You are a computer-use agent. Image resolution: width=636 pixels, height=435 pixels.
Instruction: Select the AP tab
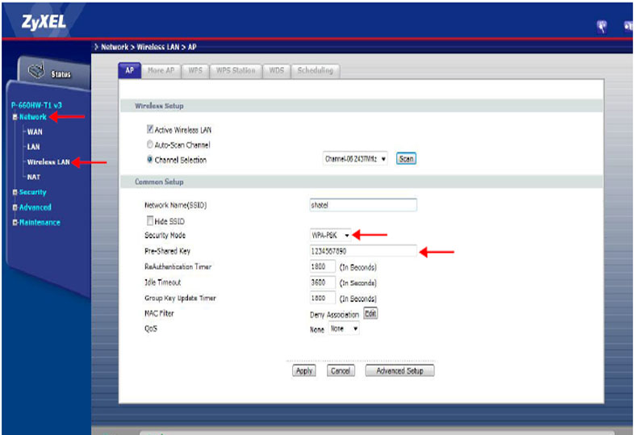tap(129, 70)
